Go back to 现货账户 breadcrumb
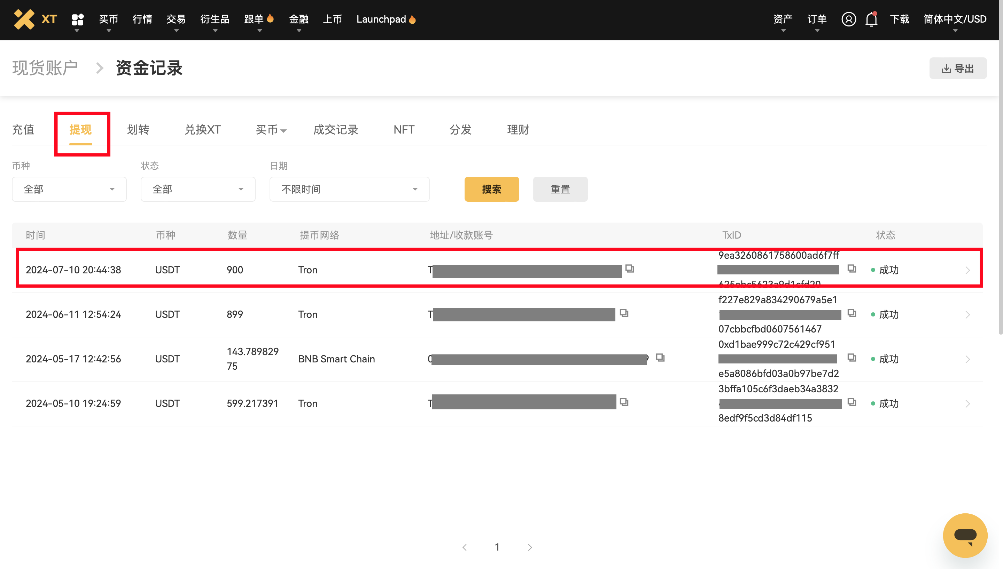Viewport: 1003px width, 569px height. point(45,68)
